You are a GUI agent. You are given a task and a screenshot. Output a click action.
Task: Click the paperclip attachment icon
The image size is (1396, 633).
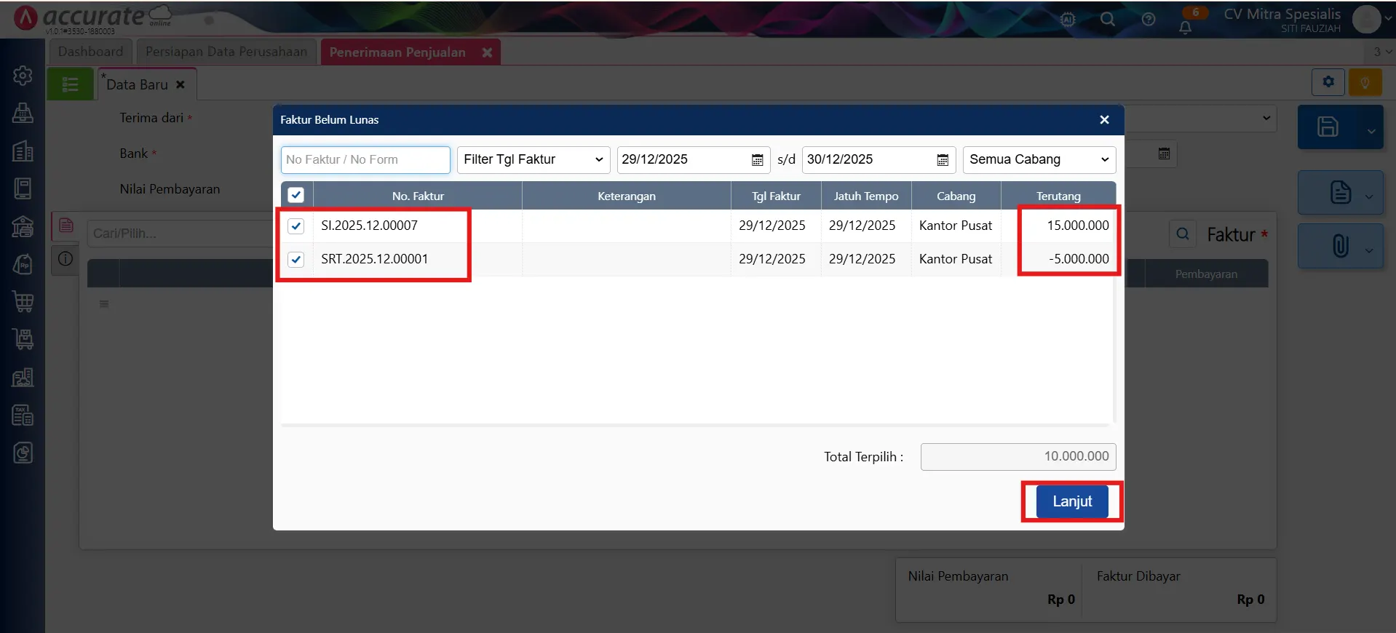pyautogui.click(x=1340, y=246)
